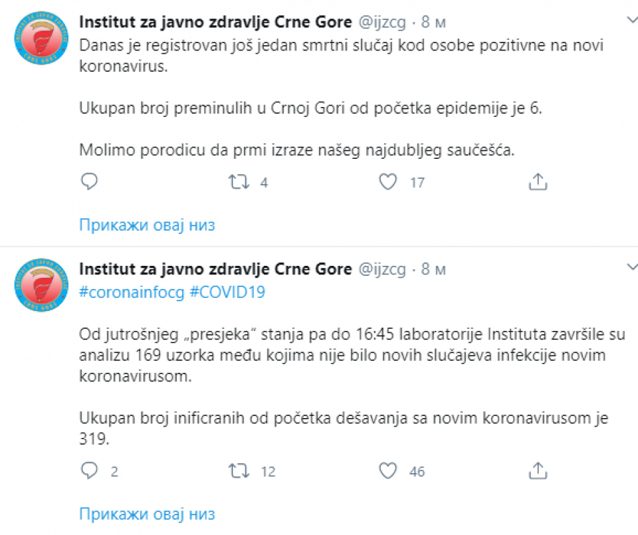Open the author name on first tweet
The image size is (638, 535).
pos(215,21)
